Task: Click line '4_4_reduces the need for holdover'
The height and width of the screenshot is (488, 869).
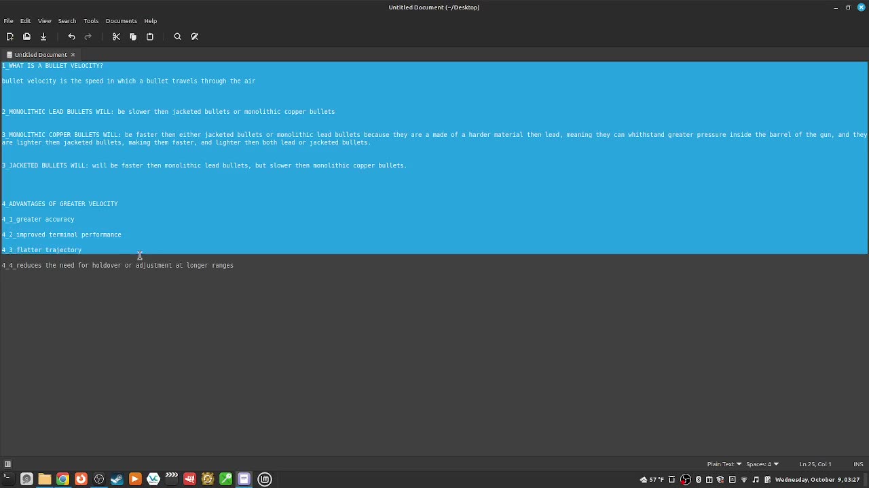Action: click(117, 266)
